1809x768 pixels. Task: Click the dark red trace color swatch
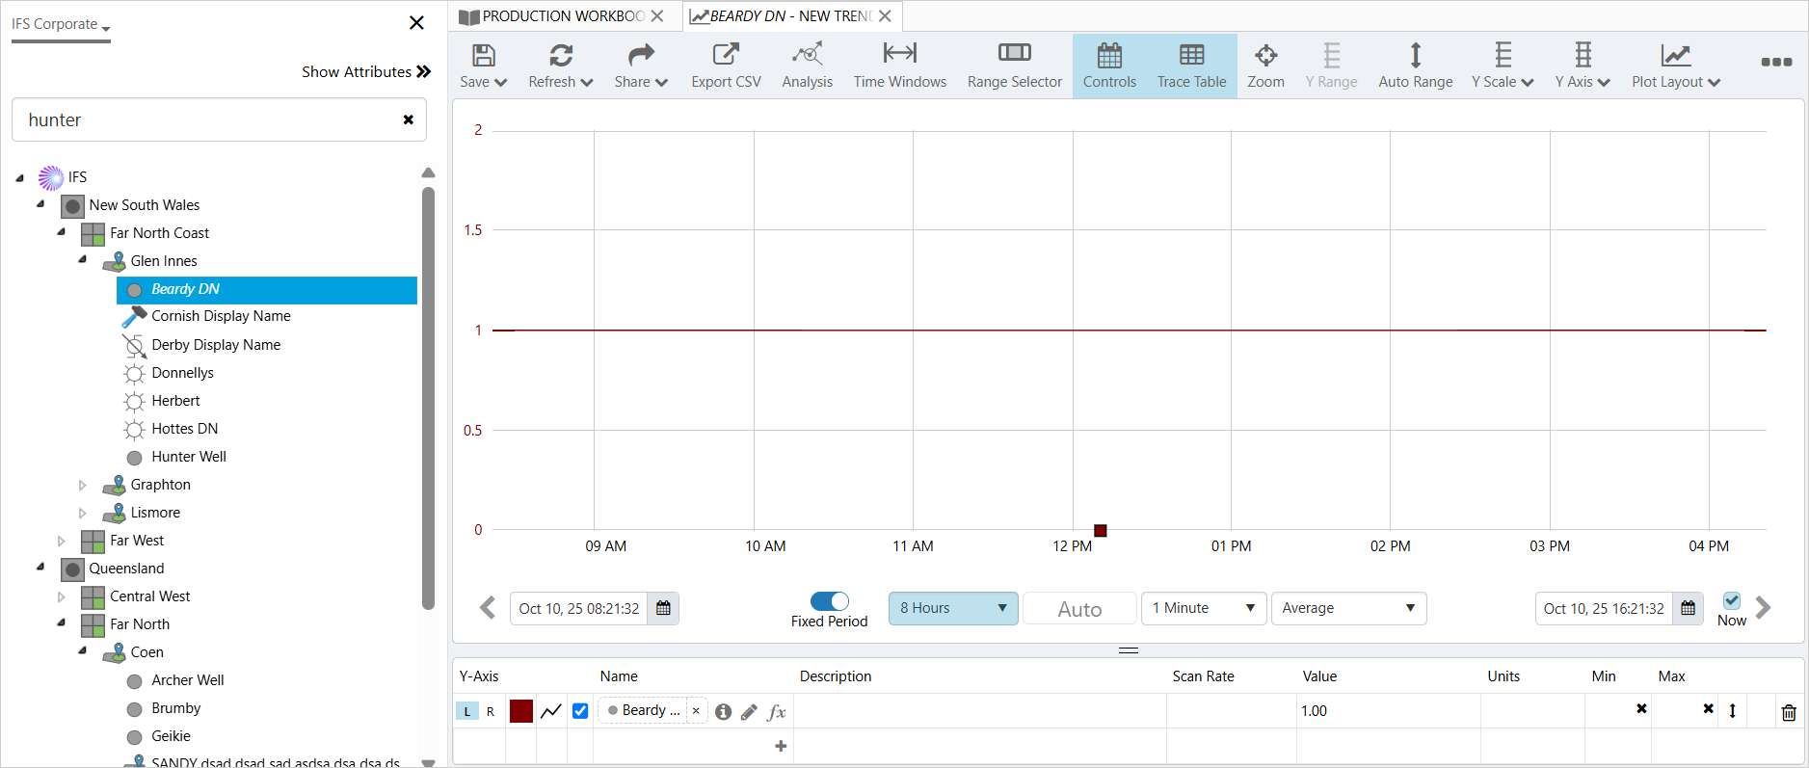(521, 711)
